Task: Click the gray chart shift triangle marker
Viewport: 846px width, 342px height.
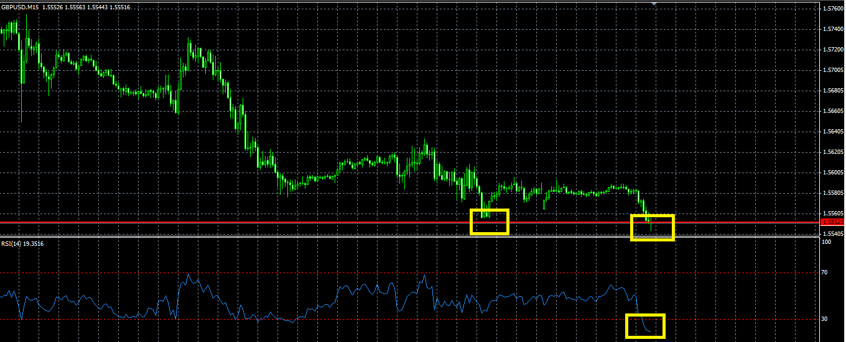Action: [653, 4]
